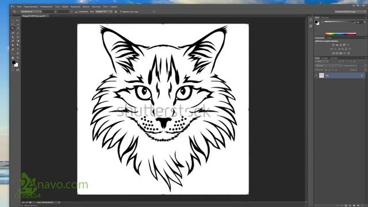The image size is (368, 207).
Task: Open the crop overlay view dropdown
Action: coord(103,11)
